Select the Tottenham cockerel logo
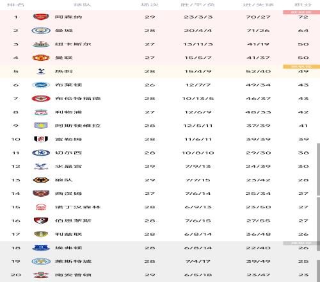 click(41, 71)
